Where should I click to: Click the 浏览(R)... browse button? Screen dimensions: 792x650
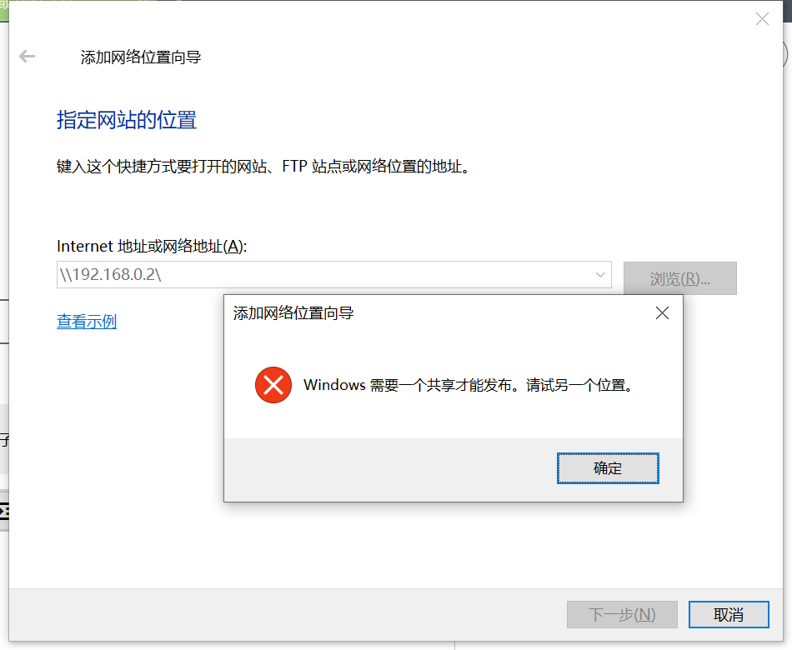pyautogui.click(x=679, y=278)
